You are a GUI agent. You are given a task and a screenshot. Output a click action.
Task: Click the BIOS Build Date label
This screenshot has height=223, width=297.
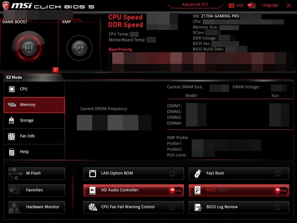tap(208, 49)
